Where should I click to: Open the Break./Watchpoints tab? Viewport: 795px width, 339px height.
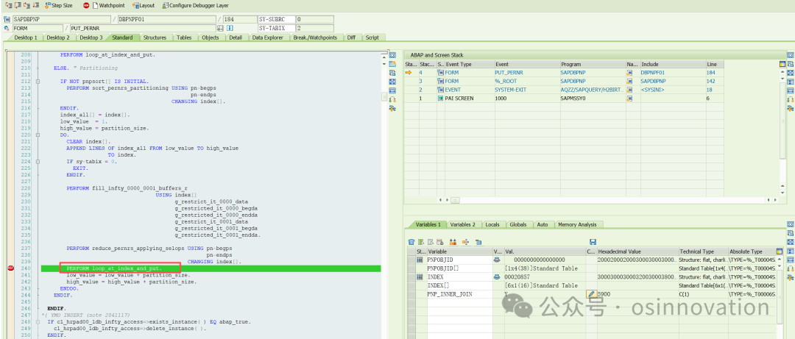[315, 38]
